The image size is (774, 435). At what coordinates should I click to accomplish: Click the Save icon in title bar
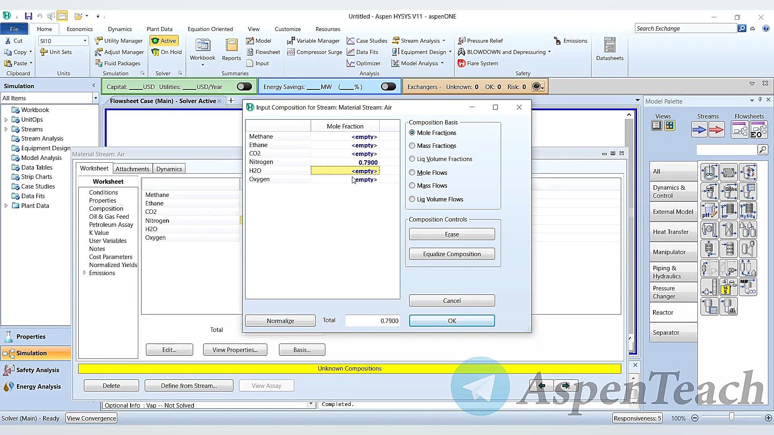click(x=28, y=16)
